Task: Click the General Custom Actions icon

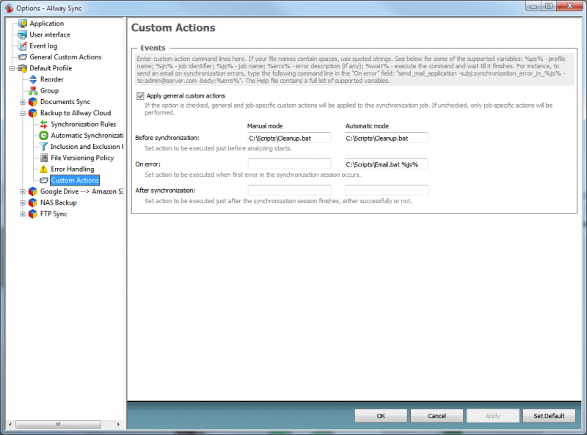Action: 23,57
